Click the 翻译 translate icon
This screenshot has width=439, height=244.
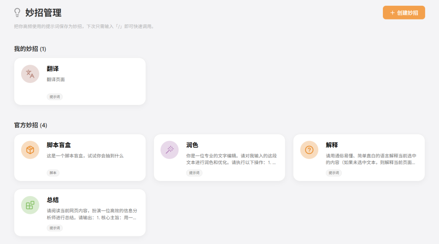(30, 74)
